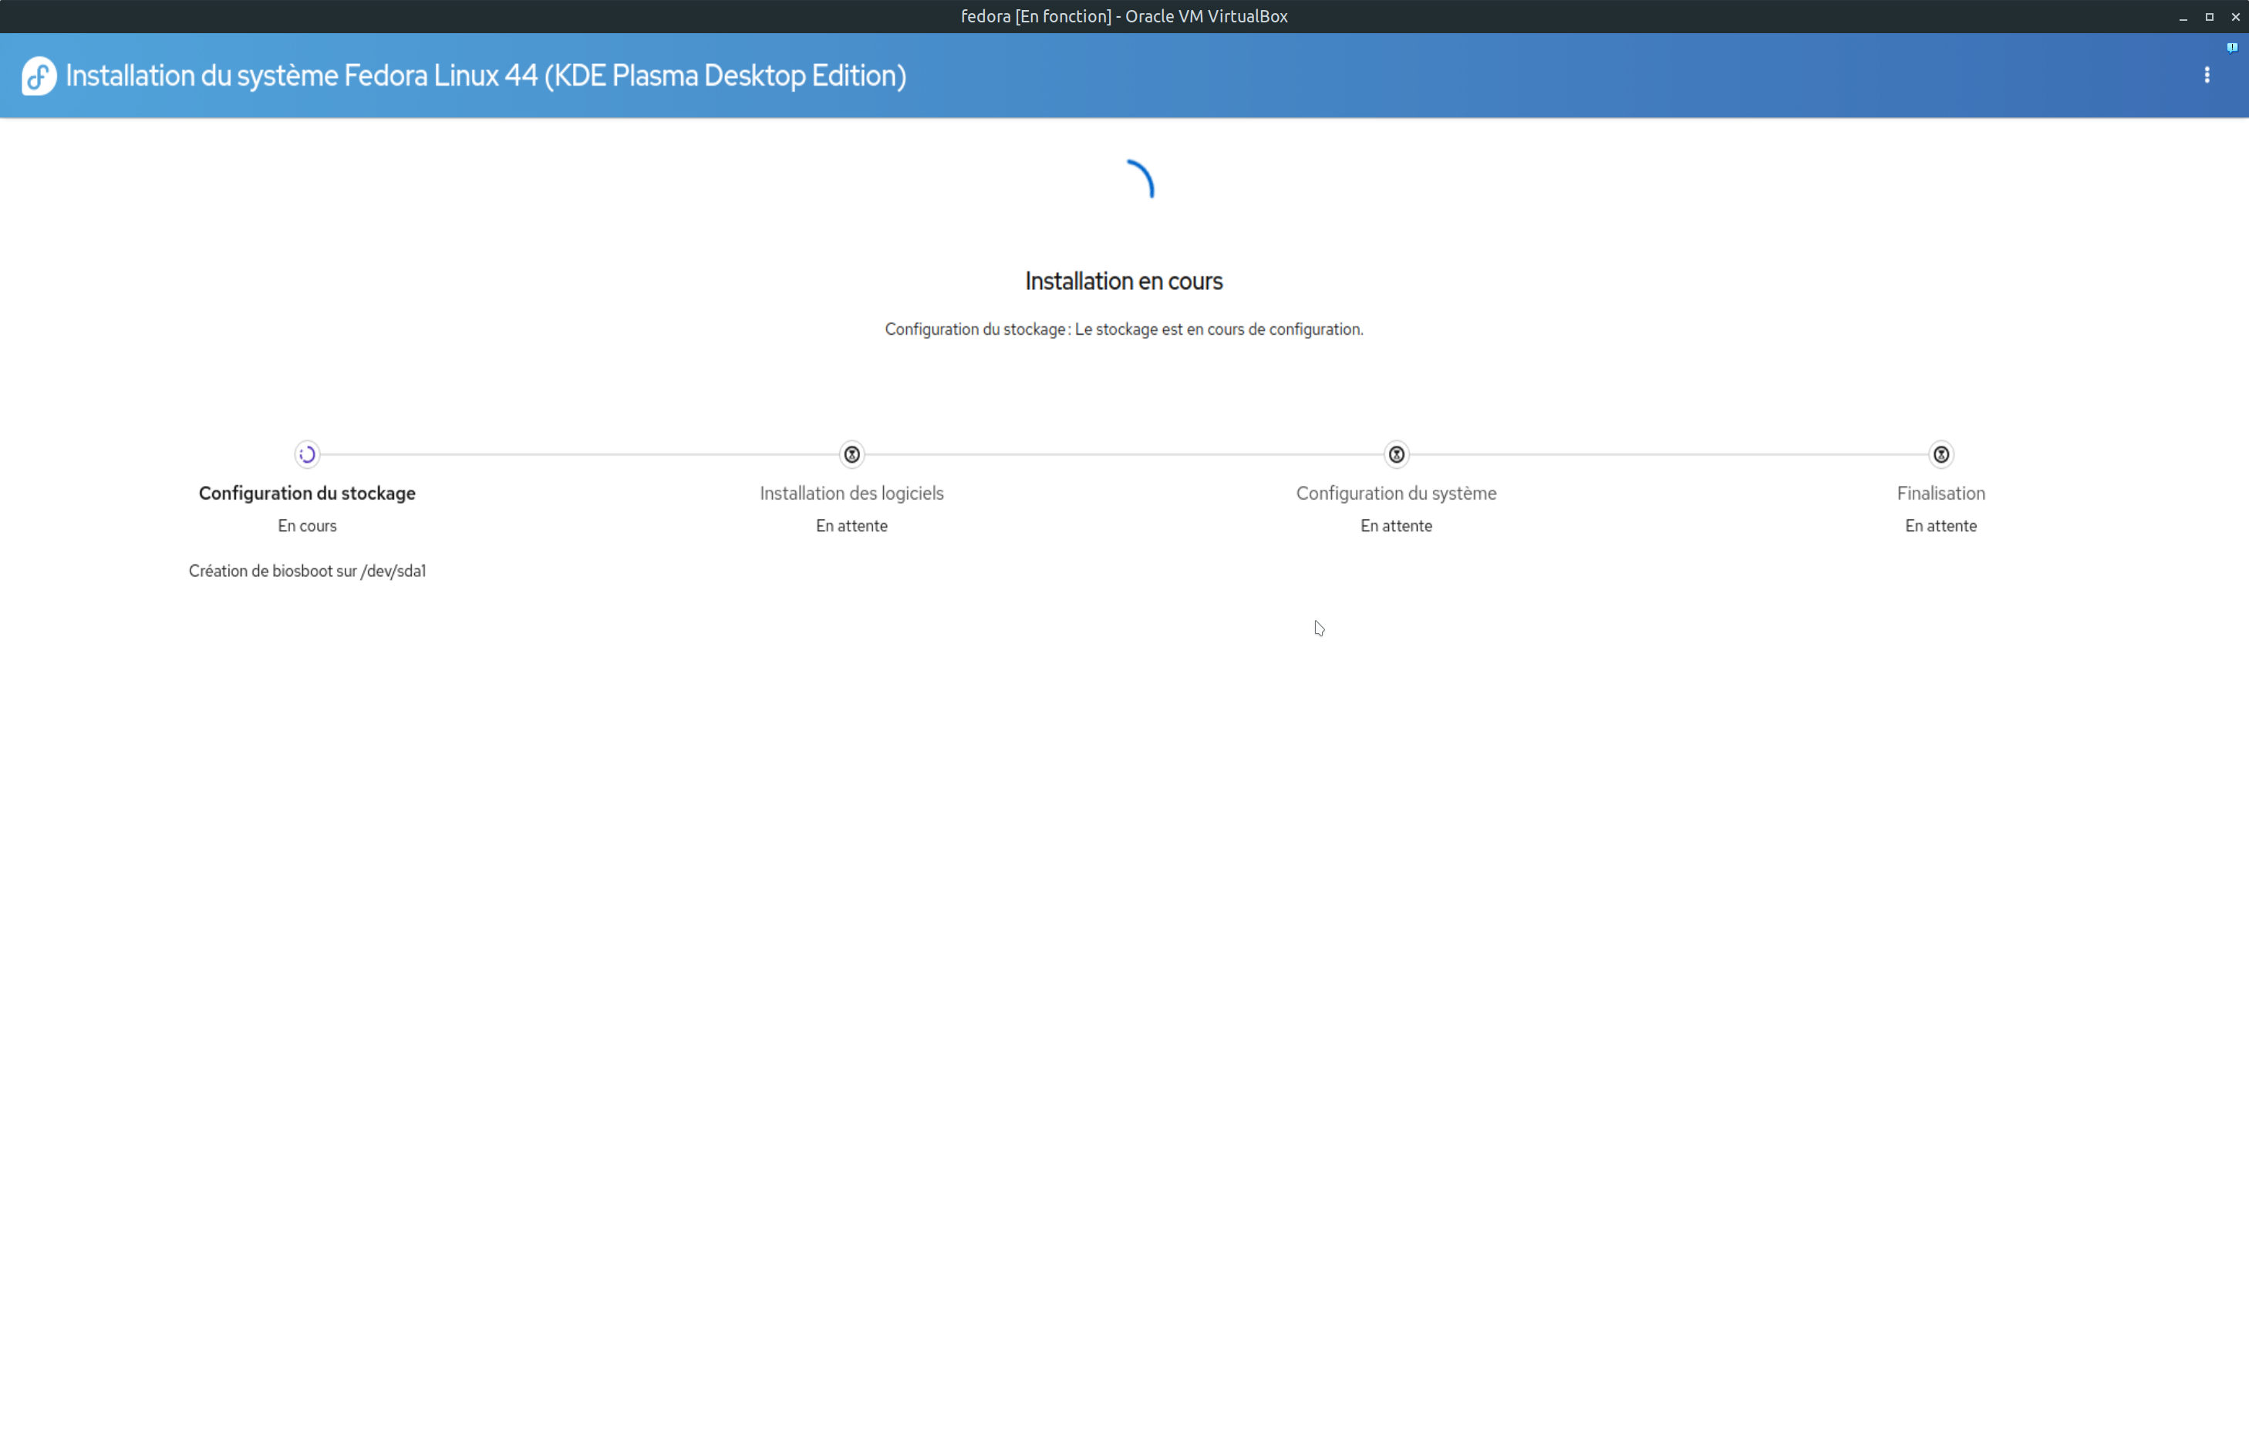The height and width of the screenshot is (1440, 2249).
Task: Click 'En attente' under Installation des logiciels
Action: tap(851, 525)
